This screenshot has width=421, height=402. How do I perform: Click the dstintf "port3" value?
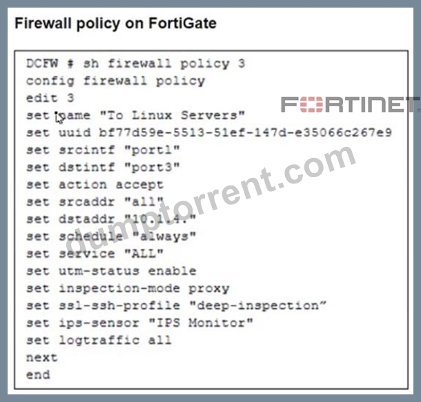point(152,168)
